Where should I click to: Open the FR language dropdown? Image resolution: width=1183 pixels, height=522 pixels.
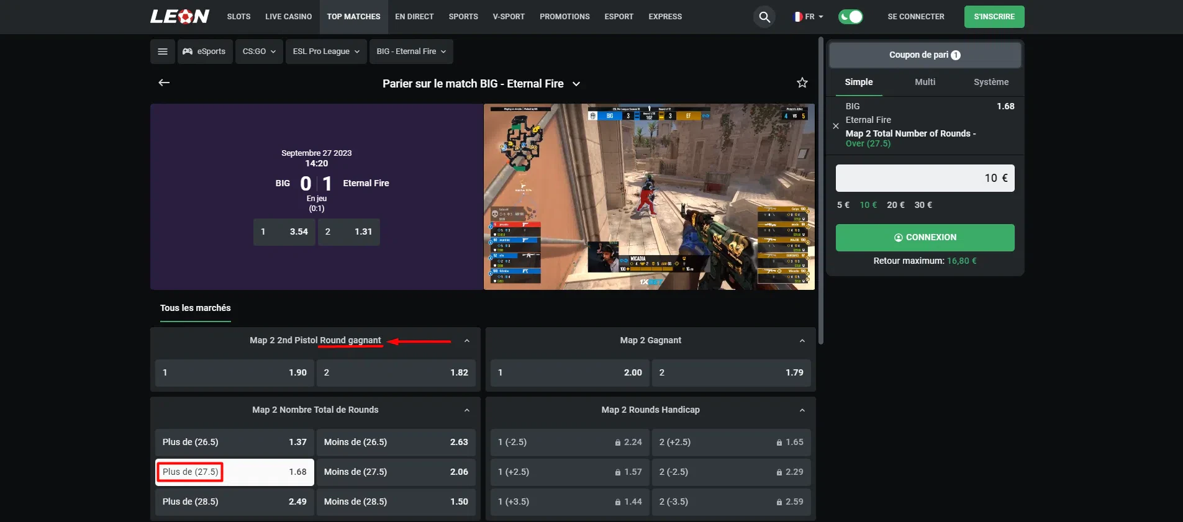808,17
